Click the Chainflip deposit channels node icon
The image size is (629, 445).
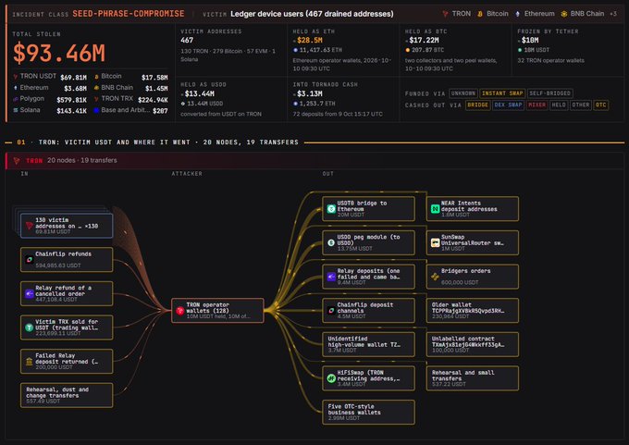(331, 310)
